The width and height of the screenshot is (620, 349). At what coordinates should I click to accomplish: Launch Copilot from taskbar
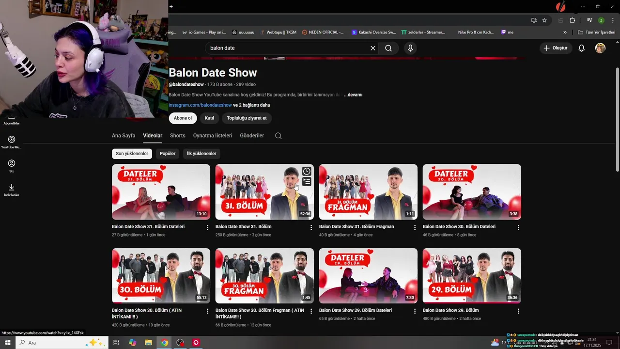pos(132,343)
